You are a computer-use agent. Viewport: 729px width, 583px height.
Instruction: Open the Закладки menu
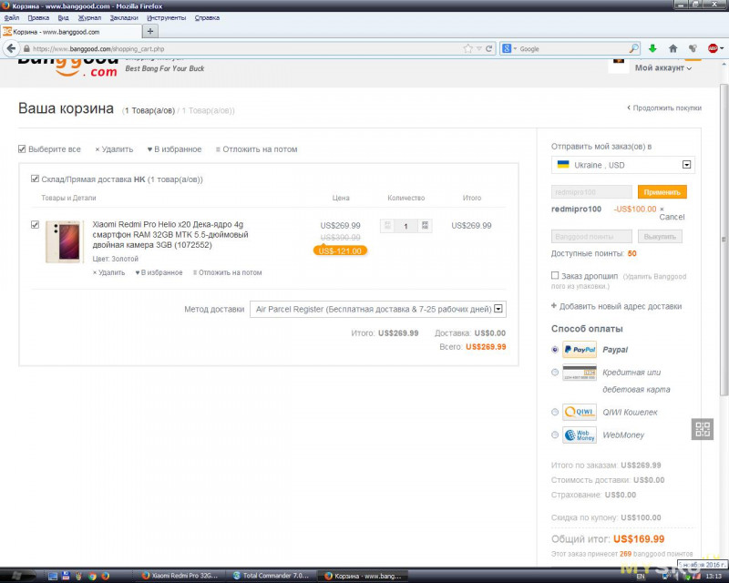(x=124, y=17)
